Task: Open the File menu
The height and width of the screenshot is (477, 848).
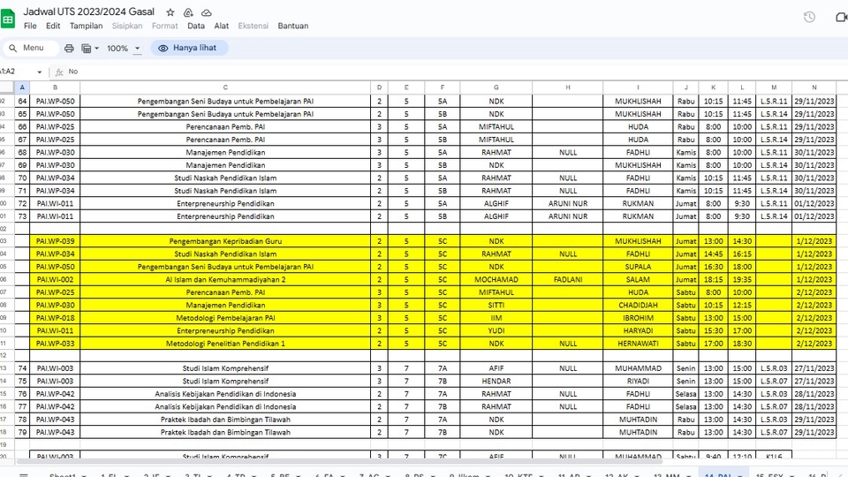Action: click(30, 26)
